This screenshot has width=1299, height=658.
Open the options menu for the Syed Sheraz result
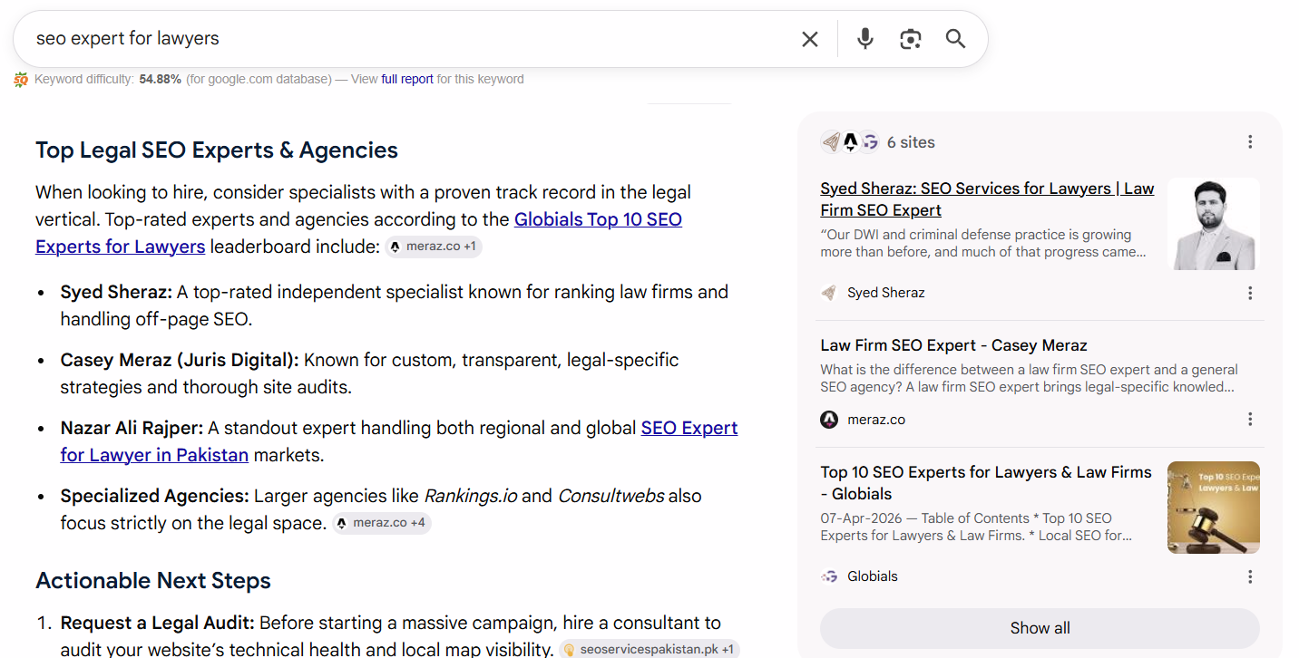1250,293
